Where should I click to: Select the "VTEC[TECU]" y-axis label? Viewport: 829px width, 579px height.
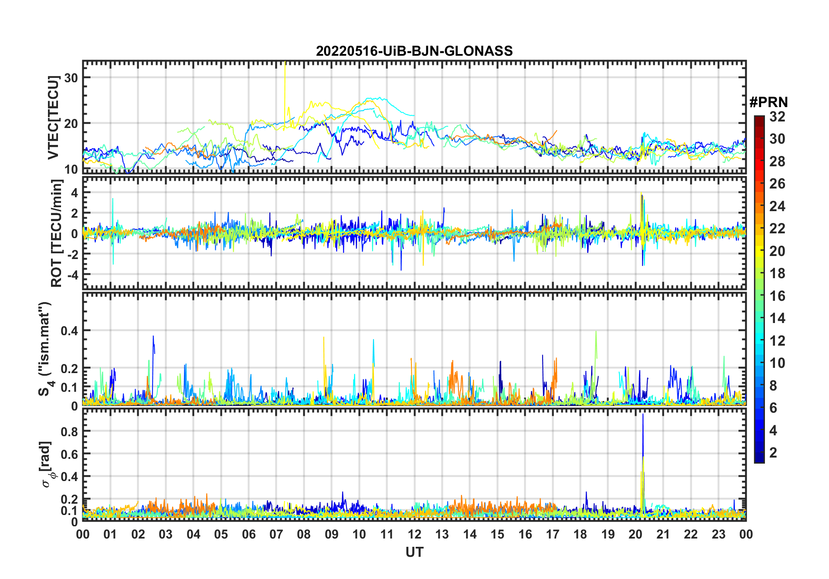(x=54, y=118)
